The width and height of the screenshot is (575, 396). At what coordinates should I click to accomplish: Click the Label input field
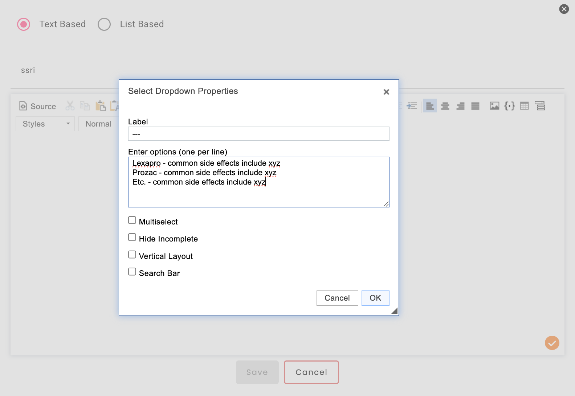[258, 134]
